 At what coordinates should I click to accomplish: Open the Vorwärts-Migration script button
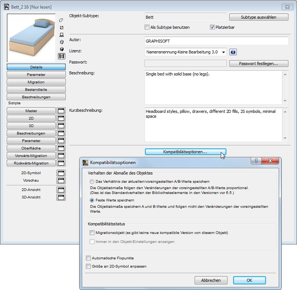click(31, 156)
